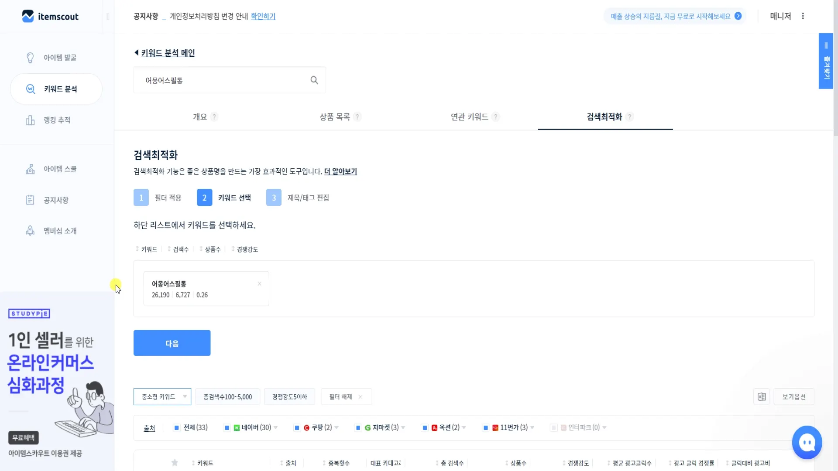
Task: Open the three-dot account menu
Action: click(x=803, y=16)
